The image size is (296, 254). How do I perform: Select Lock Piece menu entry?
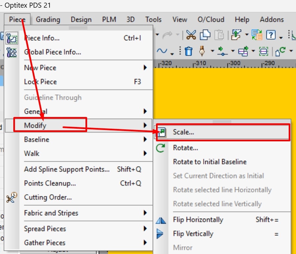click(41, 82)
